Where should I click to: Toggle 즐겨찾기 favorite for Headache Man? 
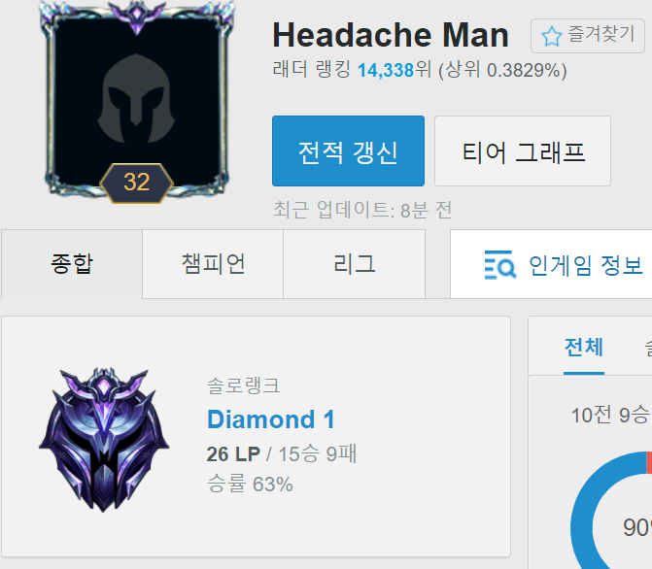point(588,36)
